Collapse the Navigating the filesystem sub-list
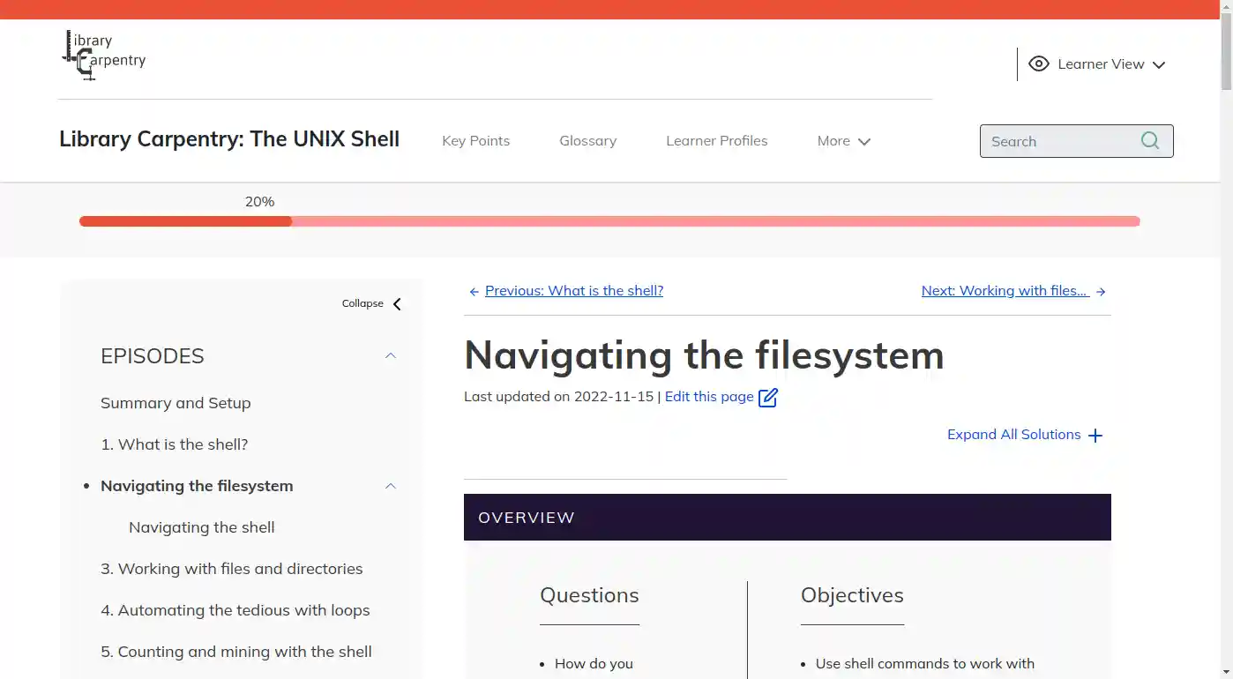Screen dimensions: 1233x679 390,486
